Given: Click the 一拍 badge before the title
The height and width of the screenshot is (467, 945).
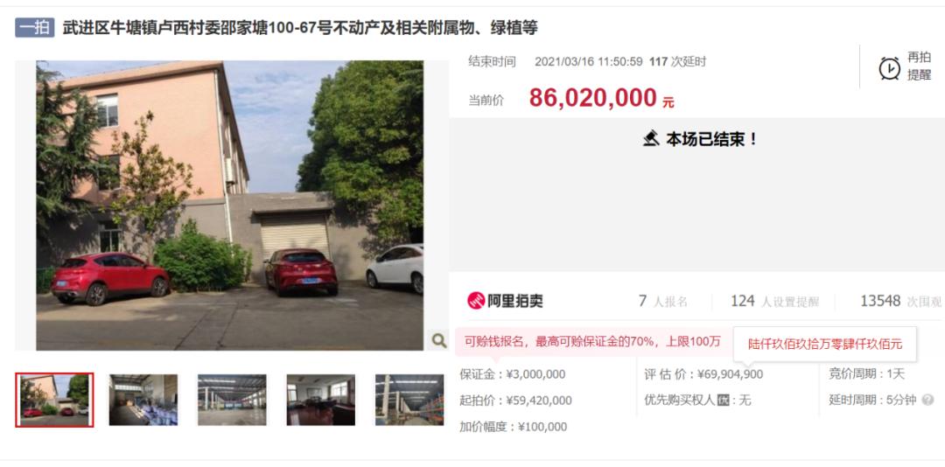Looking at the screenshot, I should coord(35,28).
